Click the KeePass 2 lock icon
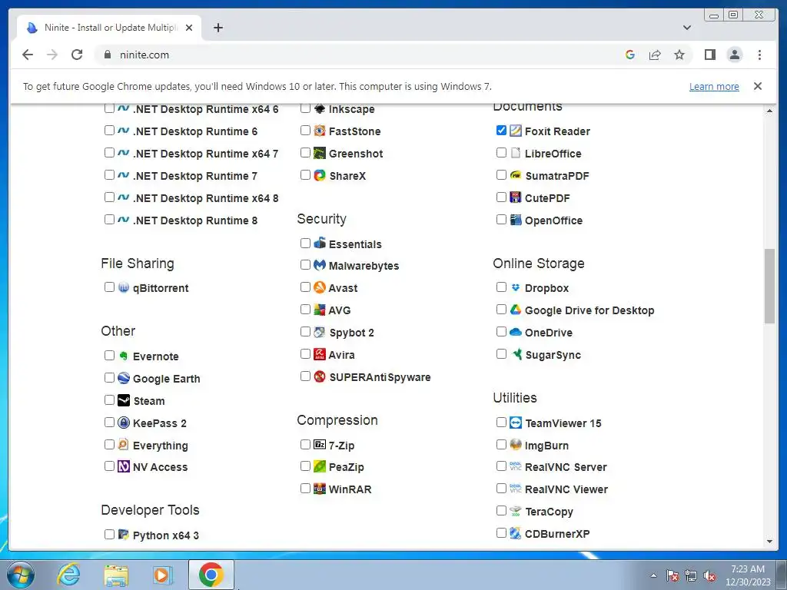 point(124,423)
